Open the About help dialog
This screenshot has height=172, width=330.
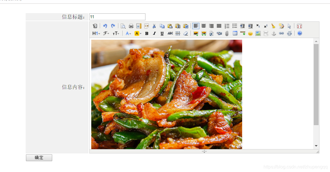[300, 33]
